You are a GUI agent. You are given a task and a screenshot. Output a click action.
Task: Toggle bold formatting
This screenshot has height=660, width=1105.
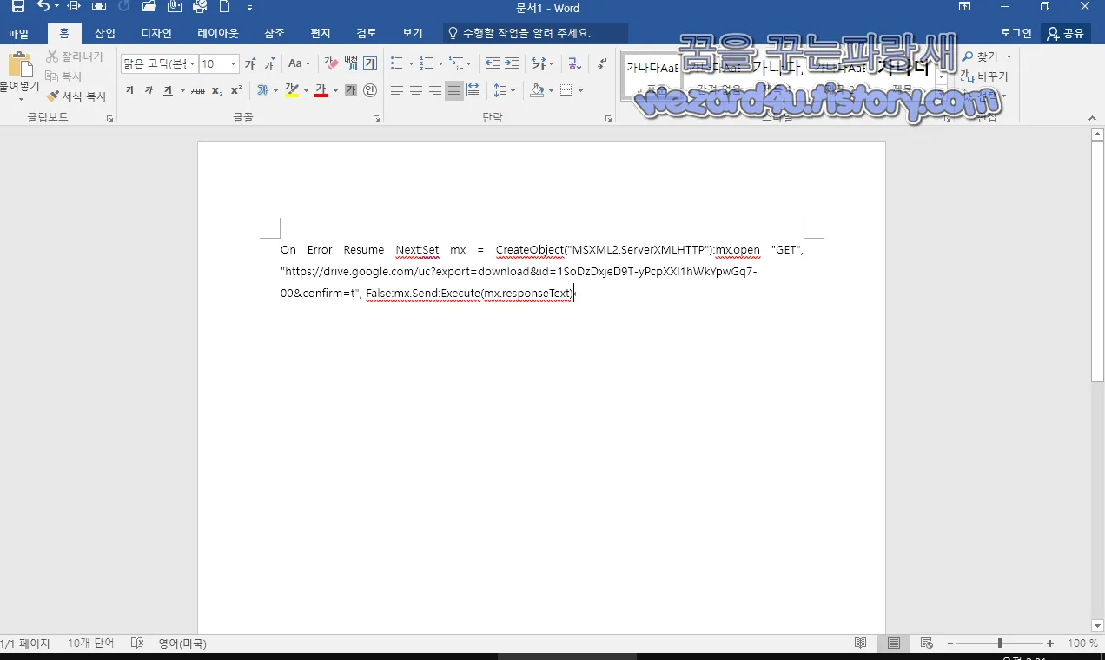[x=129, y=90]
